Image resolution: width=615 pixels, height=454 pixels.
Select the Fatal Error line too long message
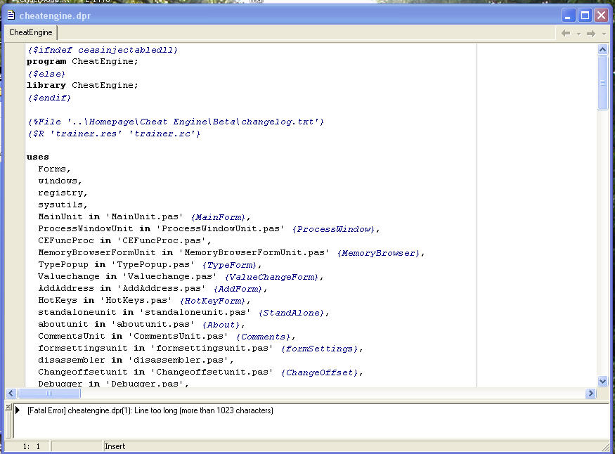pos(150,410)
